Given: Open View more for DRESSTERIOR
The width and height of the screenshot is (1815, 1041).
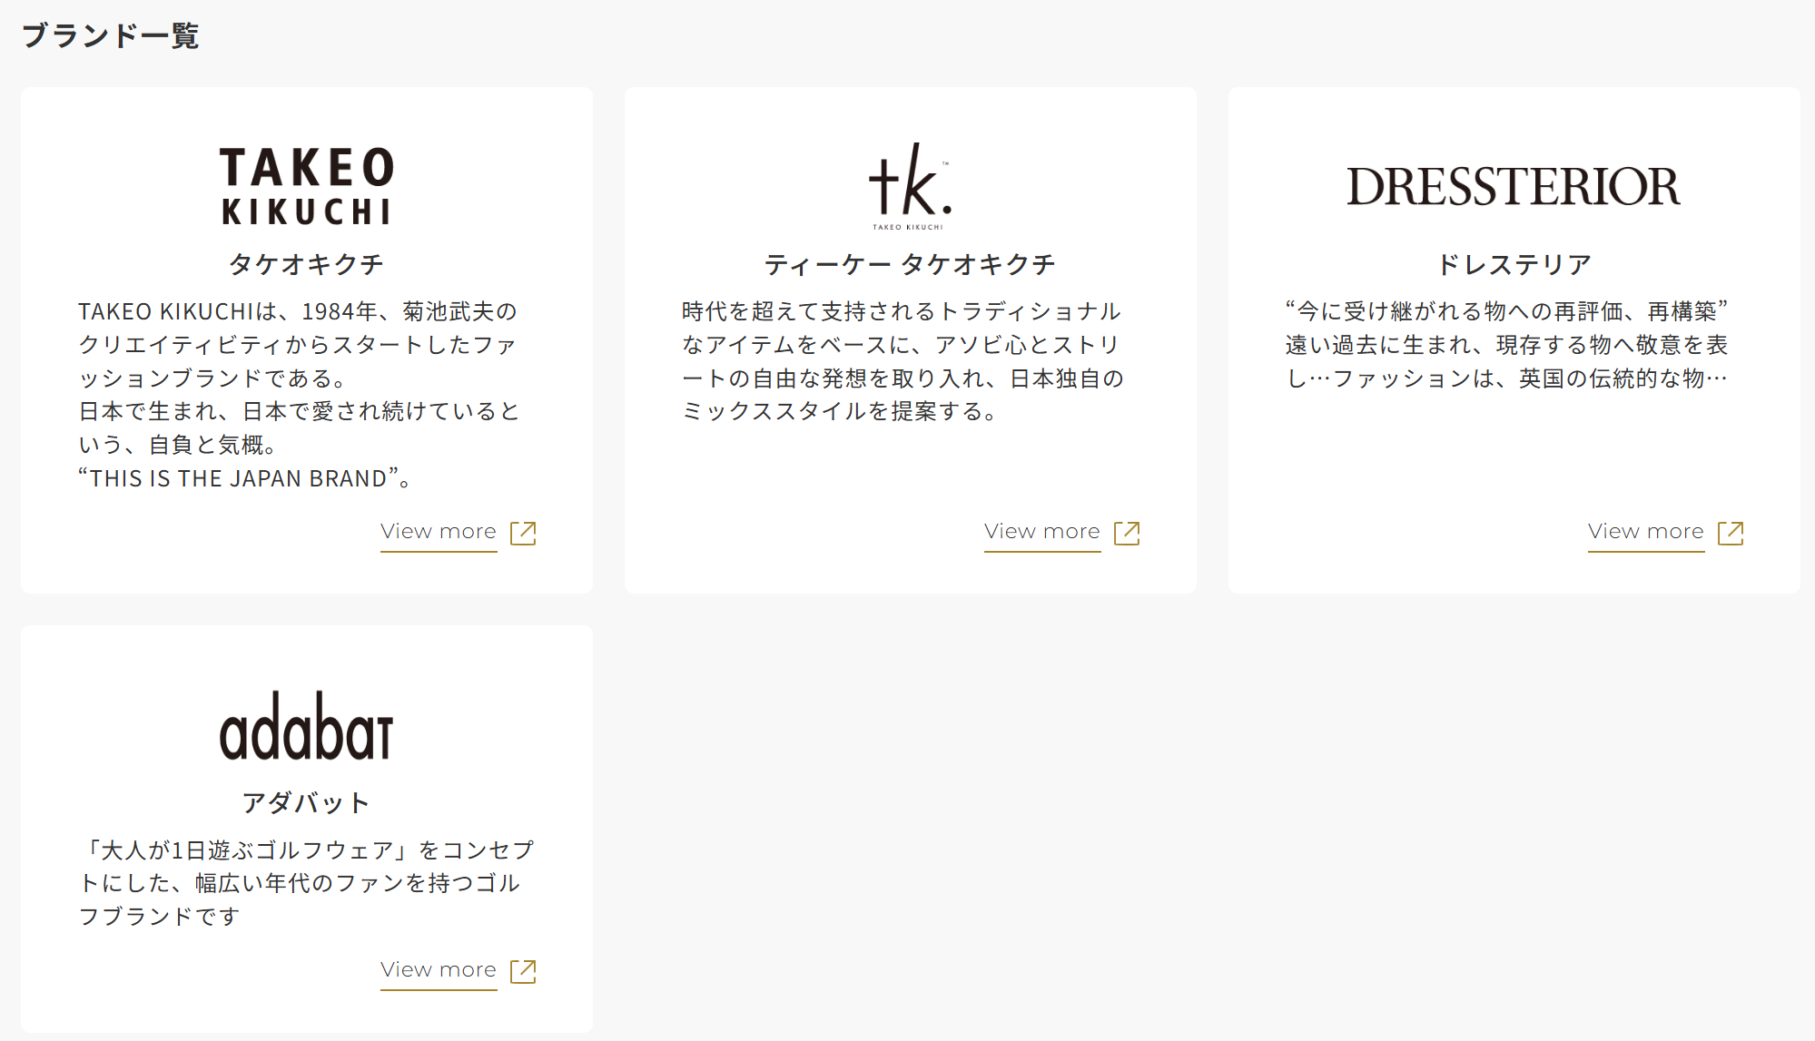Looking at the screenshot, I should pos(1646,532).
